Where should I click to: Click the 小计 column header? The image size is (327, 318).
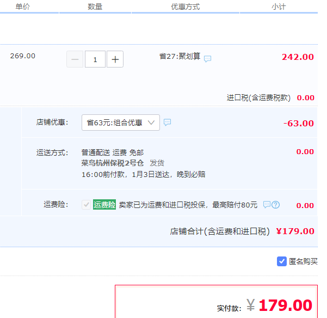tap(279, 7)
